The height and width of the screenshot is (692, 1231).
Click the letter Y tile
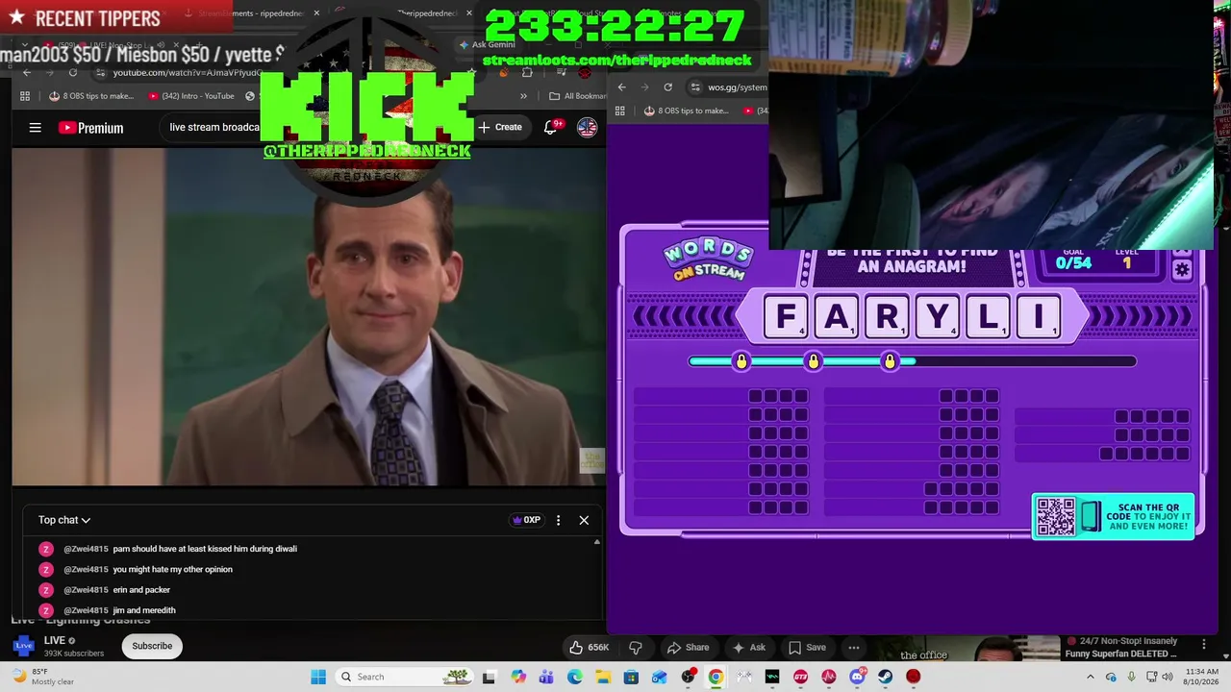[937, 317]
